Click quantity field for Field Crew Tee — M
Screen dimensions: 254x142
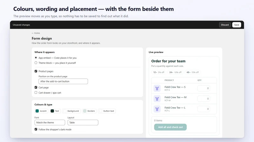204,99
